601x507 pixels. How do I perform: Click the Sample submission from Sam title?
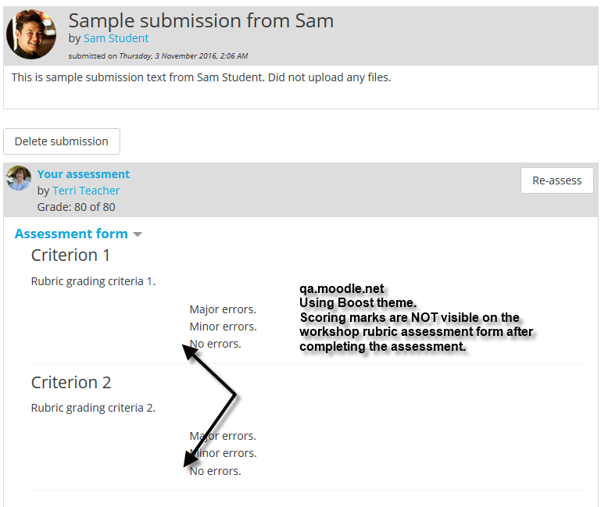pos(201,20)
